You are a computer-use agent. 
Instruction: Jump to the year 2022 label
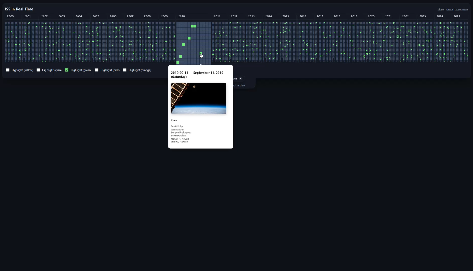(406, 16)
